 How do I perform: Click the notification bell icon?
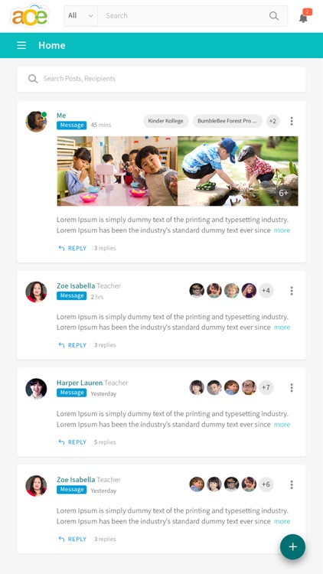point(303,18)
